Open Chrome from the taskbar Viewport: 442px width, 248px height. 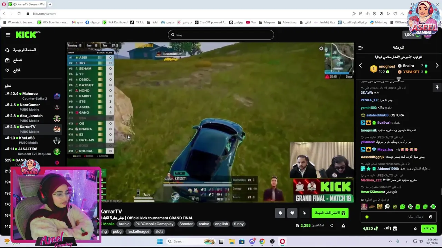tap(262, 241)
